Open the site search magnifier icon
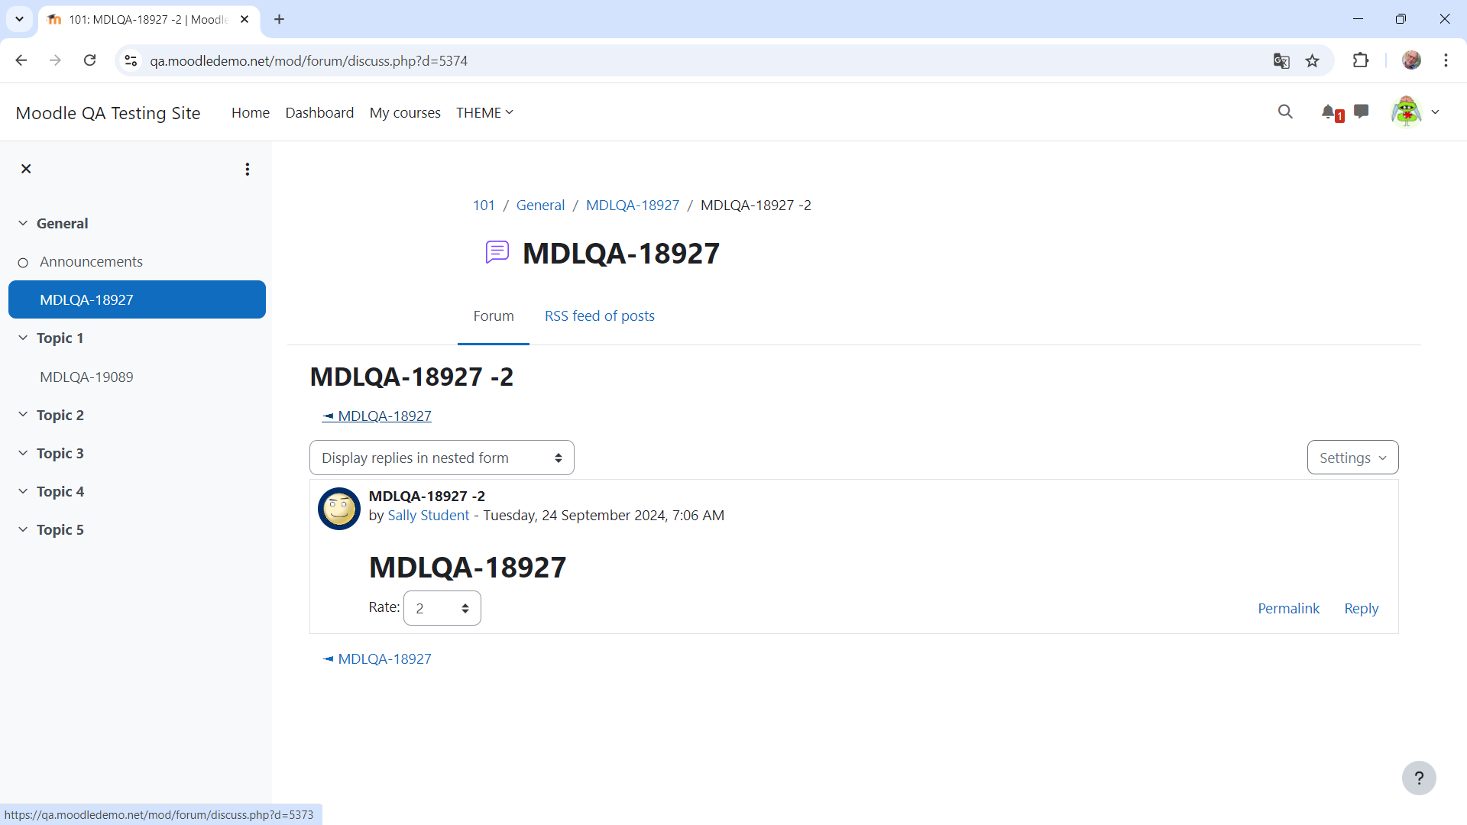 [1285, 112]
